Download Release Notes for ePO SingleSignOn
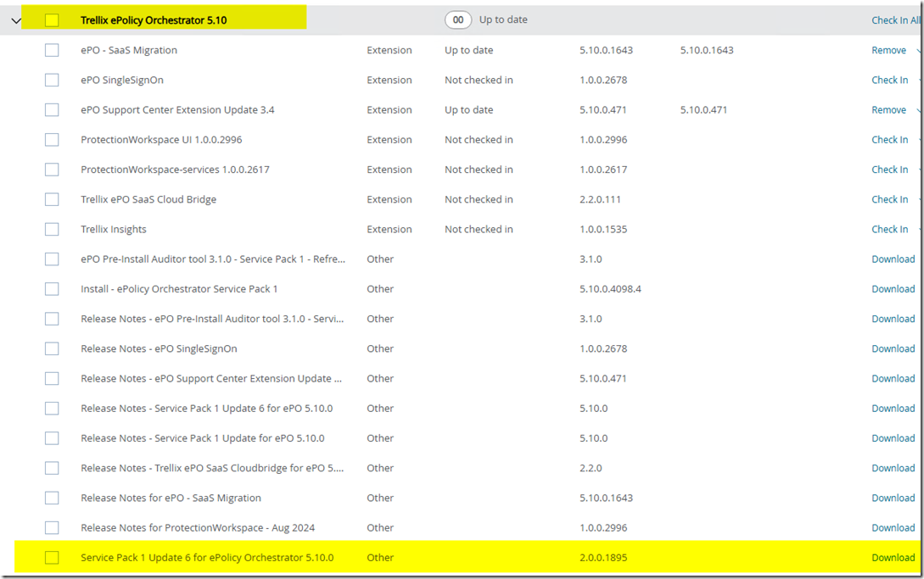 (x=893, y=349)
